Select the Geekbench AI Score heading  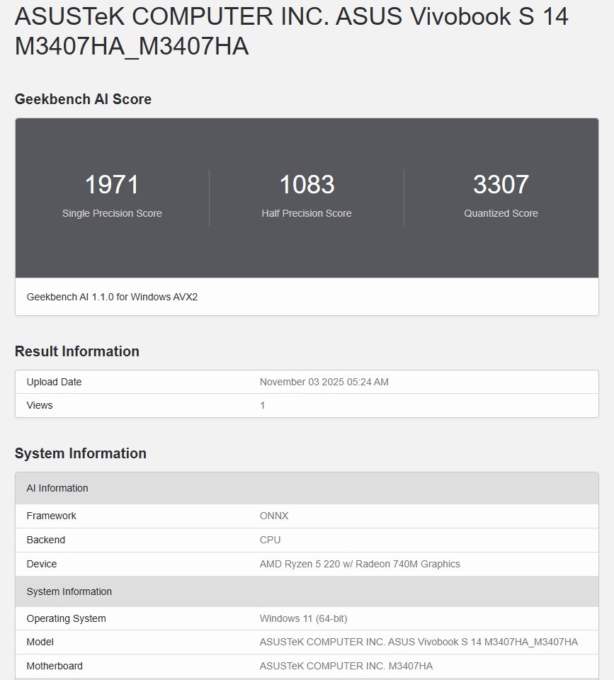[84, 99]
